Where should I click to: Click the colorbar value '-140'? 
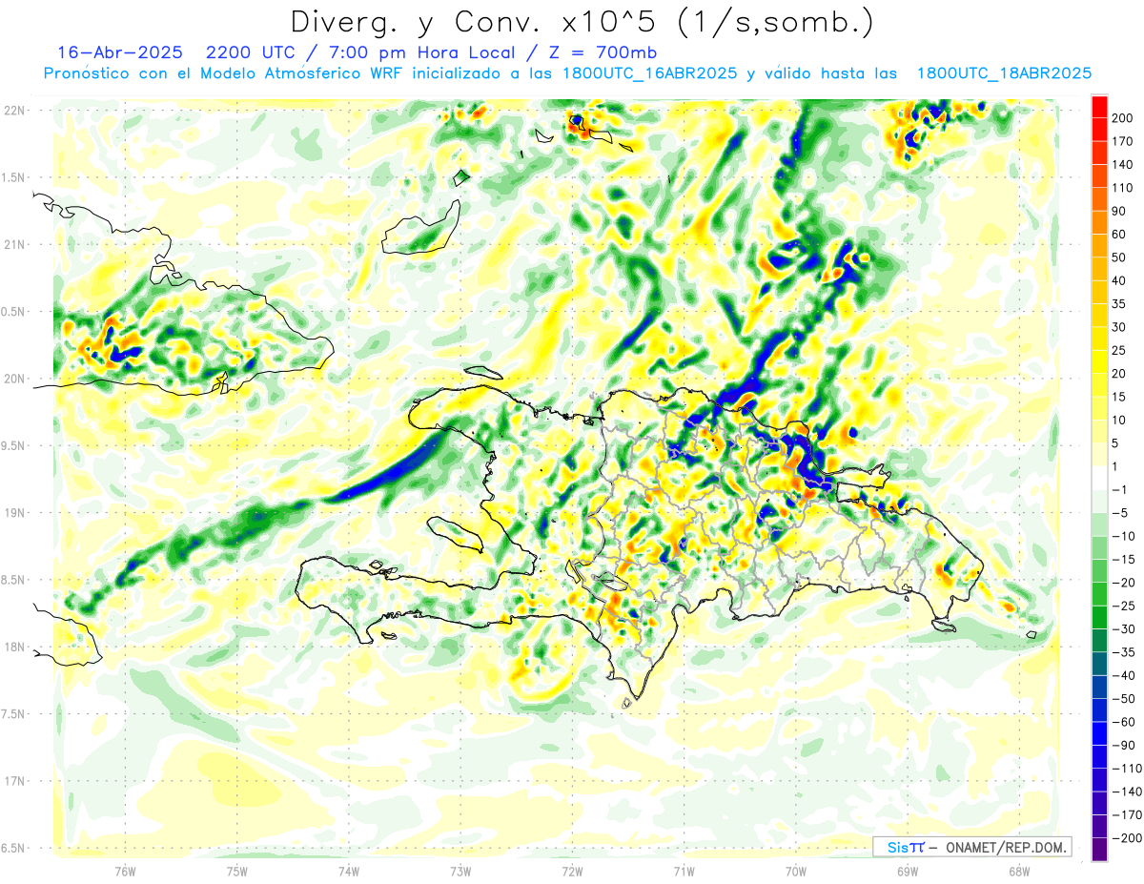(1127, 791)
